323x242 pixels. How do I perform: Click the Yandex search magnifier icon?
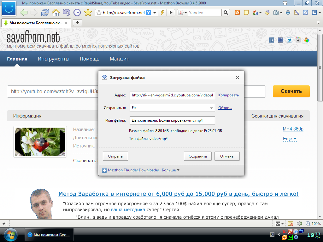(226, 13)
